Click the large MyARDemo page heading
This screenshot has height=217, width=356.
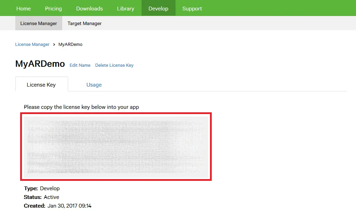pos(40,64)
